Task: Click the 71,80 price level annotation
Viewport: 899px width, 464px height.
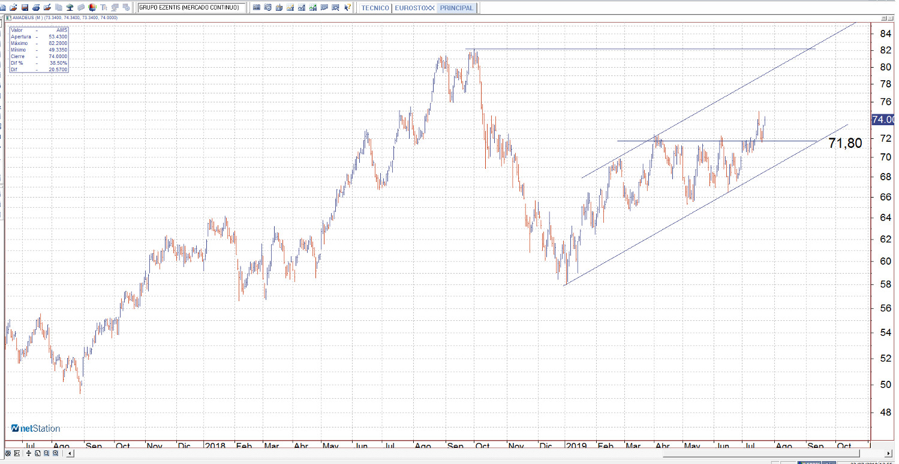Action: tap(844, 143)
